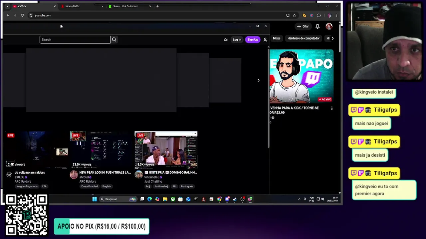Viewport: 426px width, 239px height.
Task: Click the Twitch Sign Up button
Action: tap(253, 40)
